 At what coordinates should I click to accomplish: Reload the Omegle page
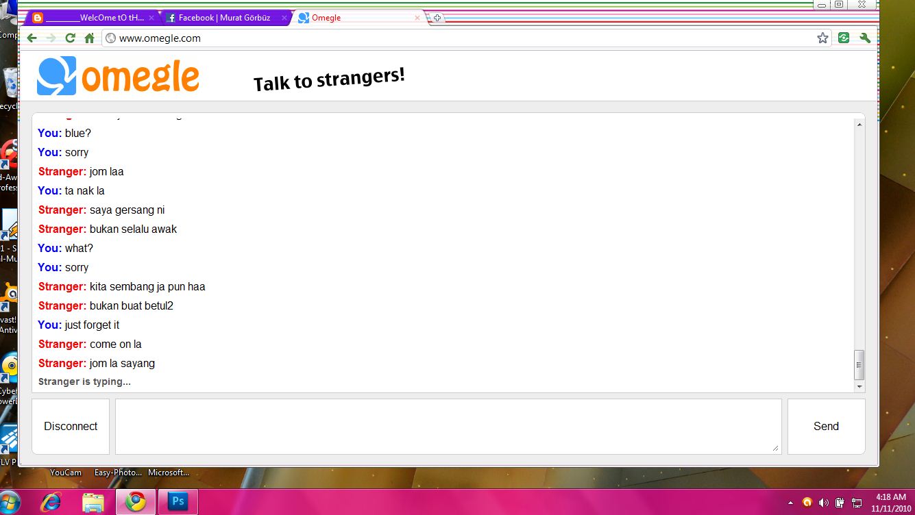[70, 38]
